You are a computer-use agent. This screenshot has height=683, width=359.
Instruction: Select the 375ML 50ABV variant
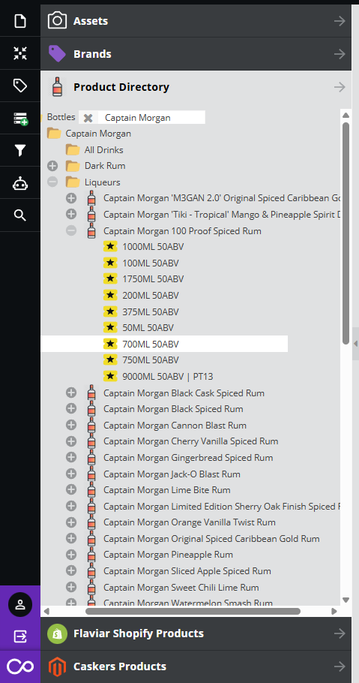coord(151,311)
